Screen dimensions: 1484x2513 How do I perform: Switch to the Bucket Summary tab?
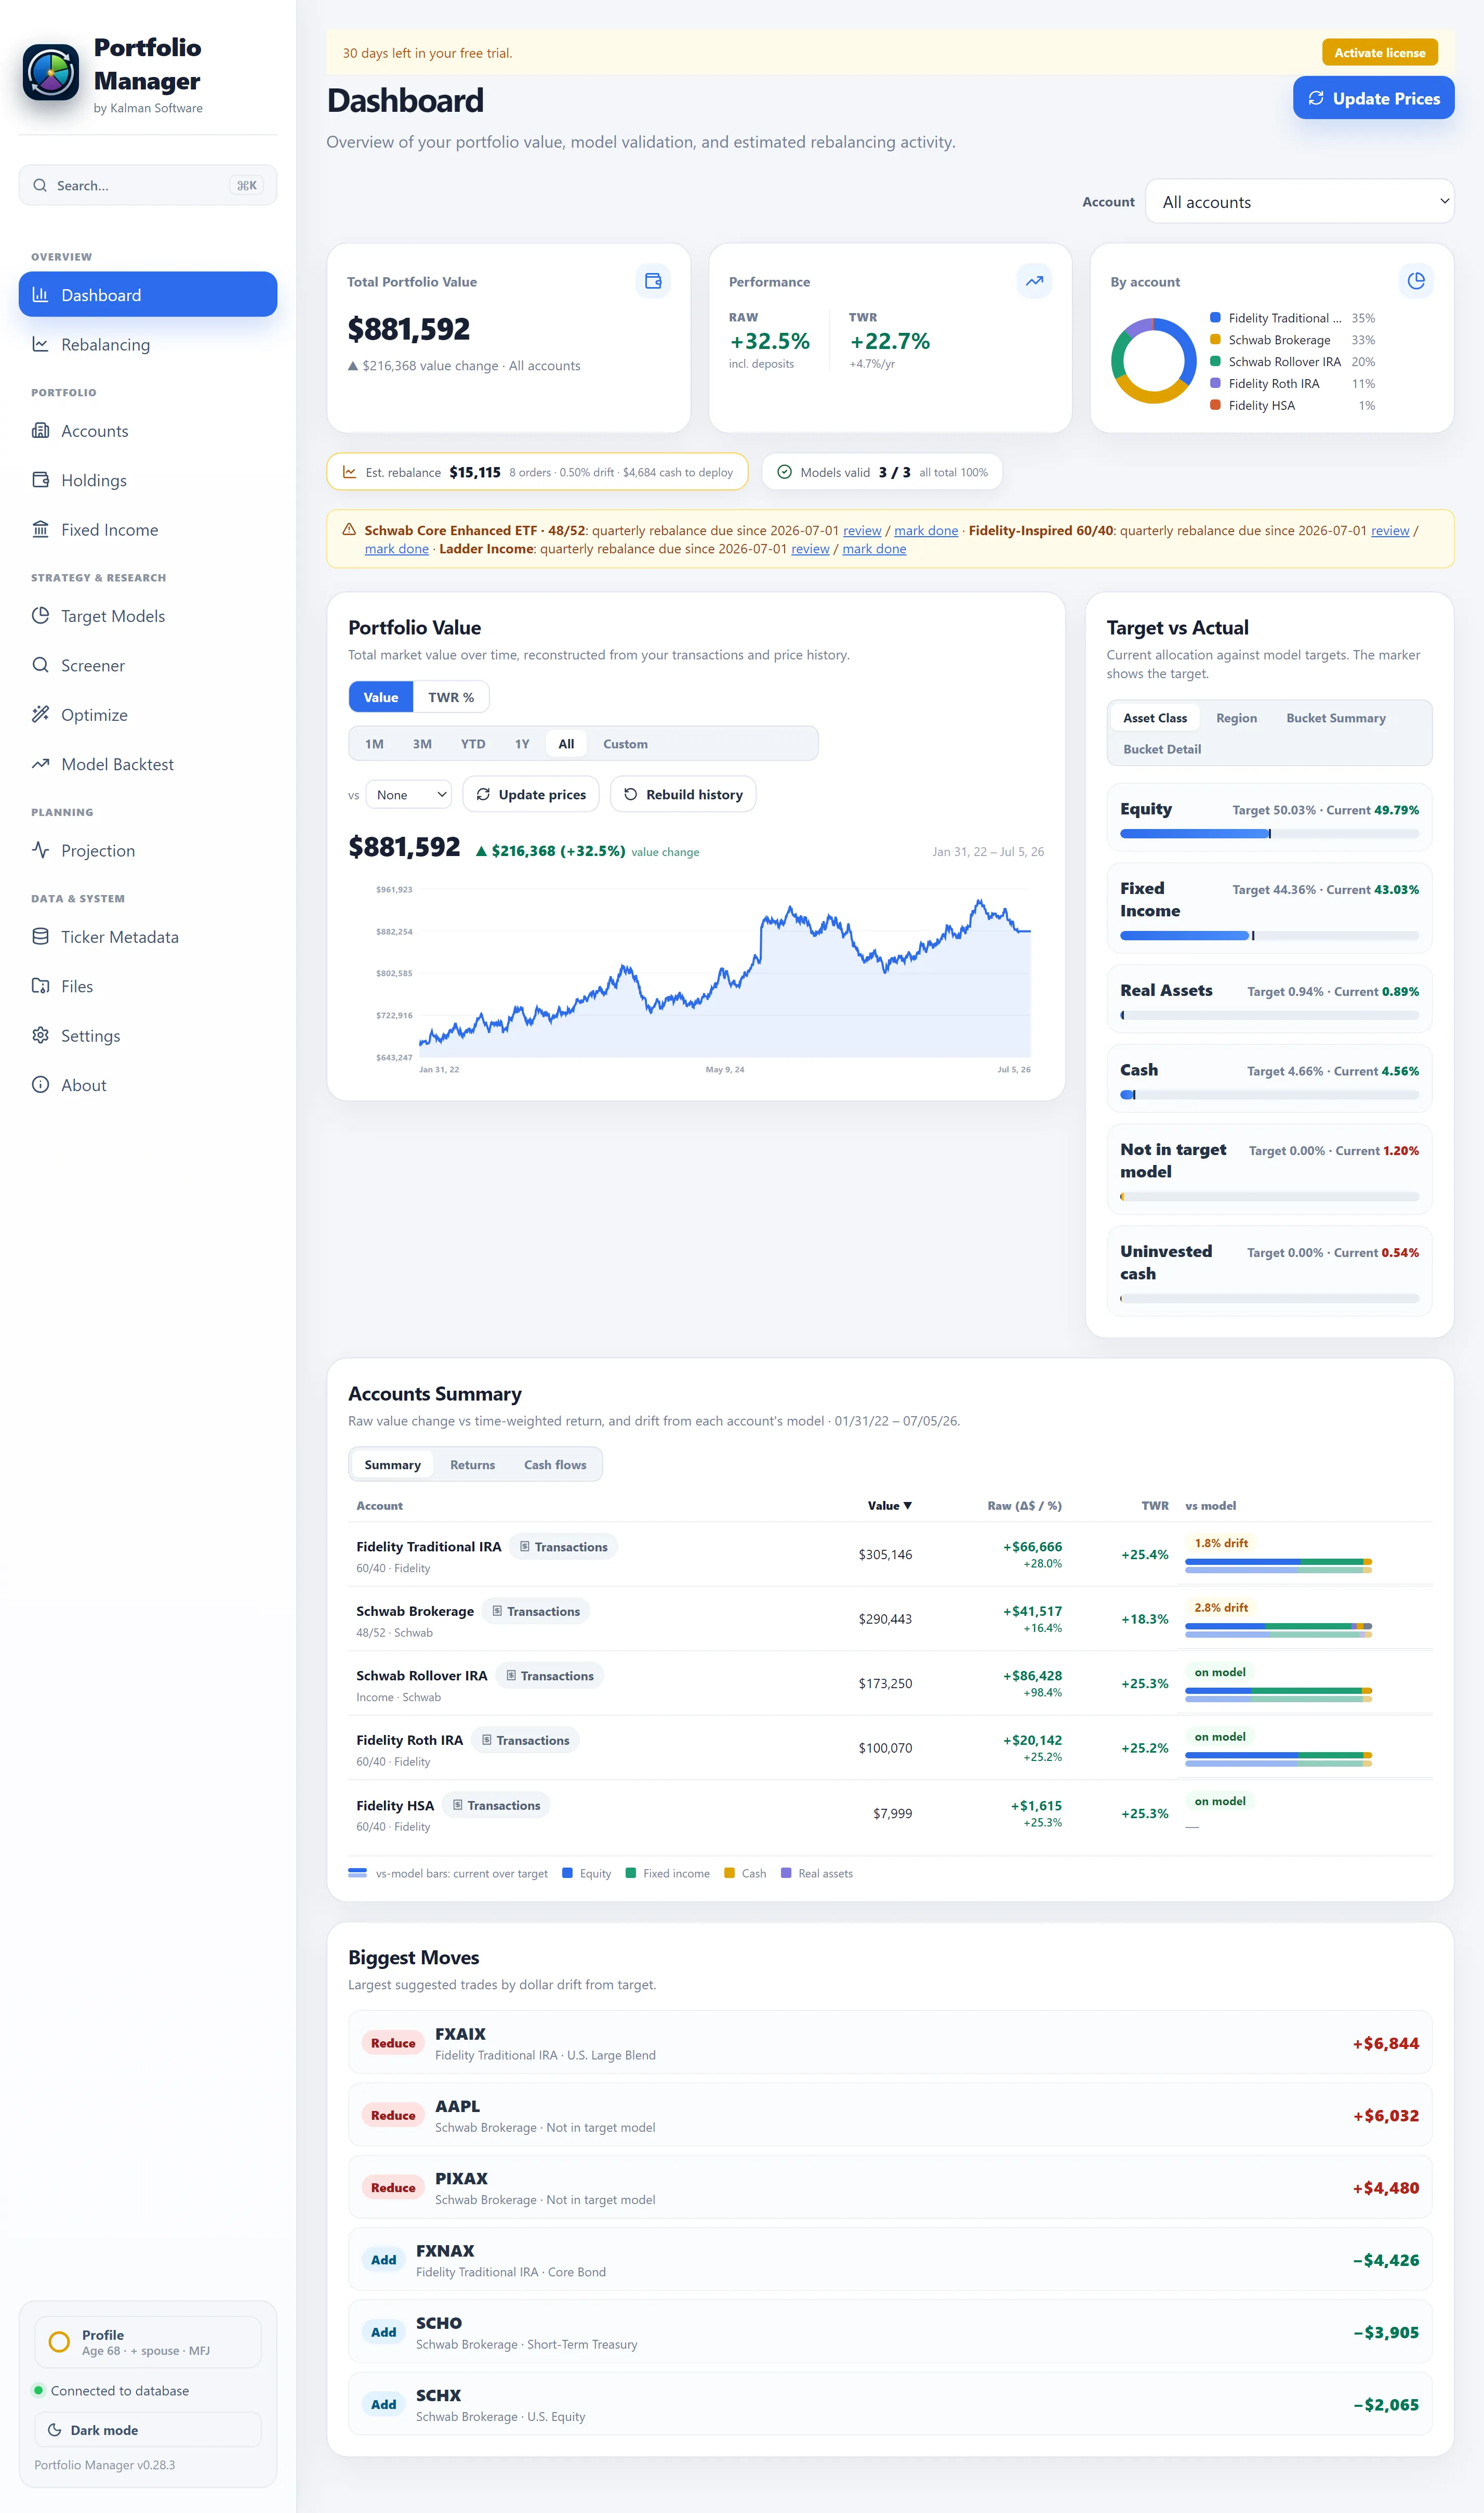(1336, 718)
